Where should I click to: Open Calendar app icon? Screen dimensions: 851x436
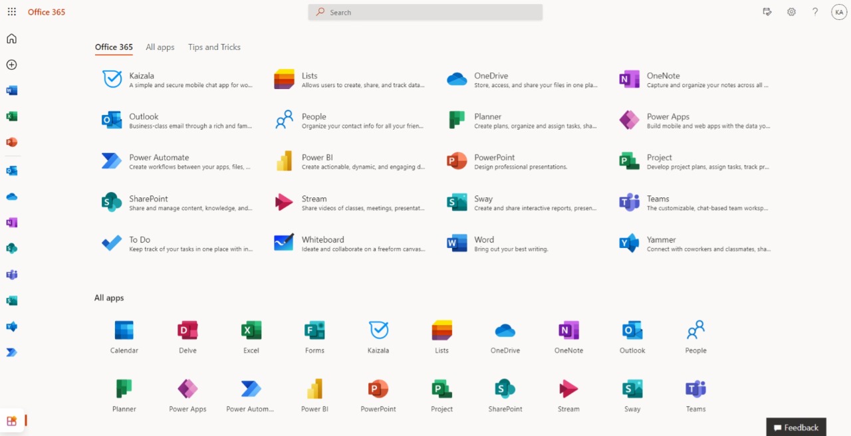[124, 337]
